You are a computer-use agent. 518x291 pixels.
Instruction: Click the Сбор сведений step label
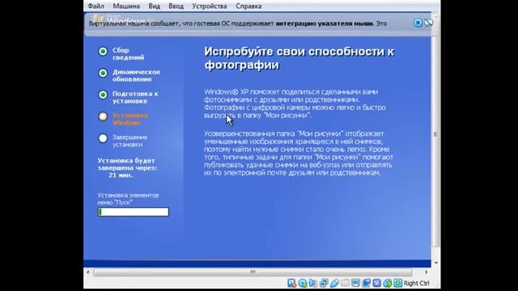pyautogui.click(x=128, y=54)
